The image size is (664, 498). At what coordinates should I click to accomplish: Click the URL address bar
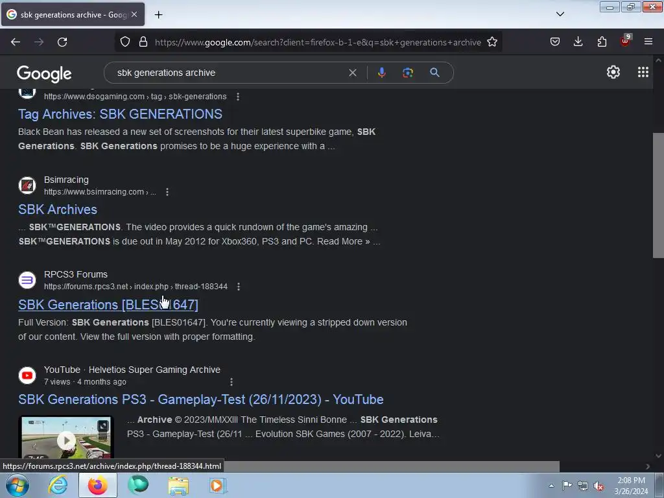coord(318,42)
